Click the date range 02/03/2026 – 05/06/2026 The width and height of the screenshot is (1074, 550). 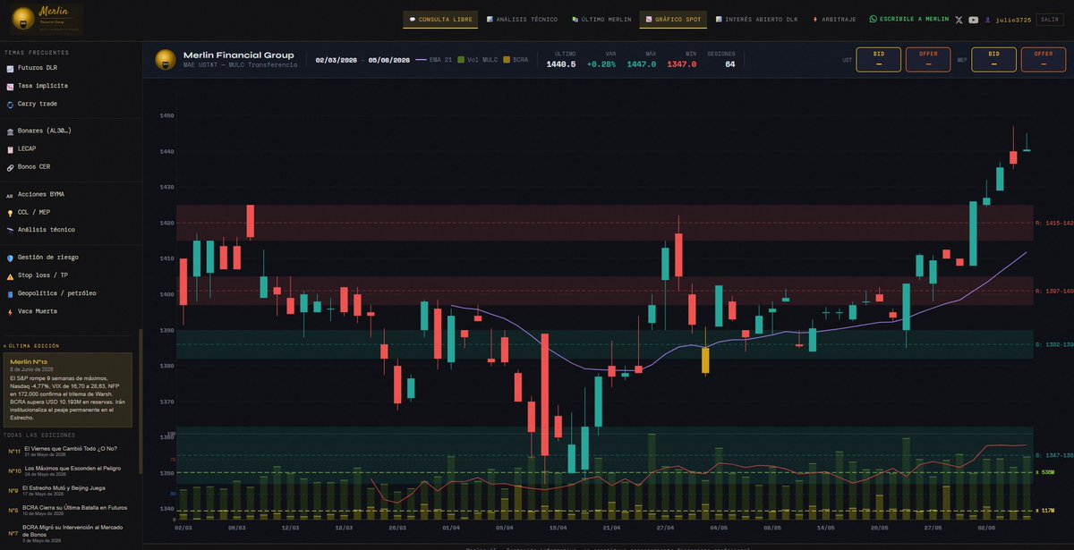[x=362, y=60]
